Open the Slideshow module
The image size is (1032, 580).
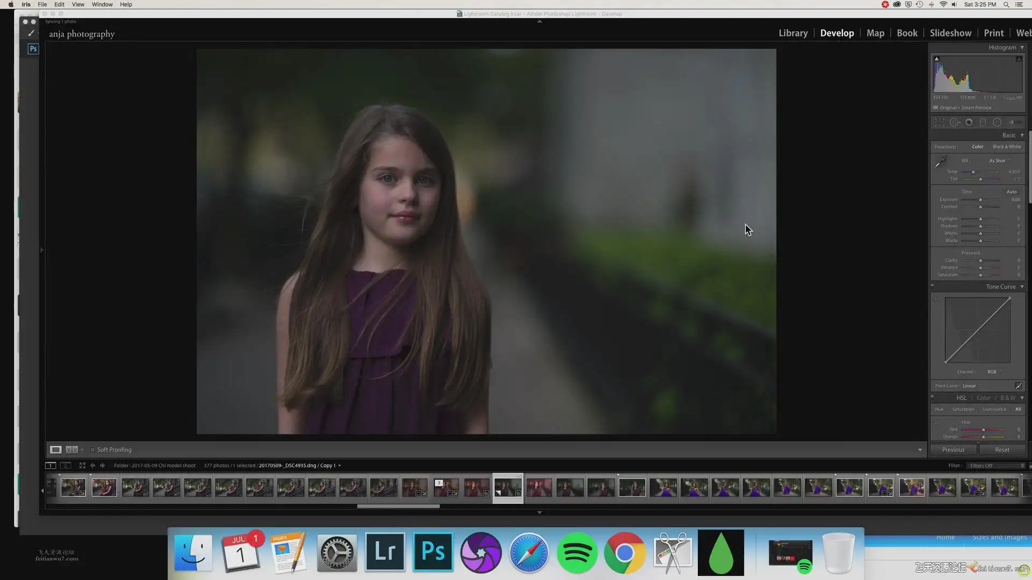click(950, 33)
